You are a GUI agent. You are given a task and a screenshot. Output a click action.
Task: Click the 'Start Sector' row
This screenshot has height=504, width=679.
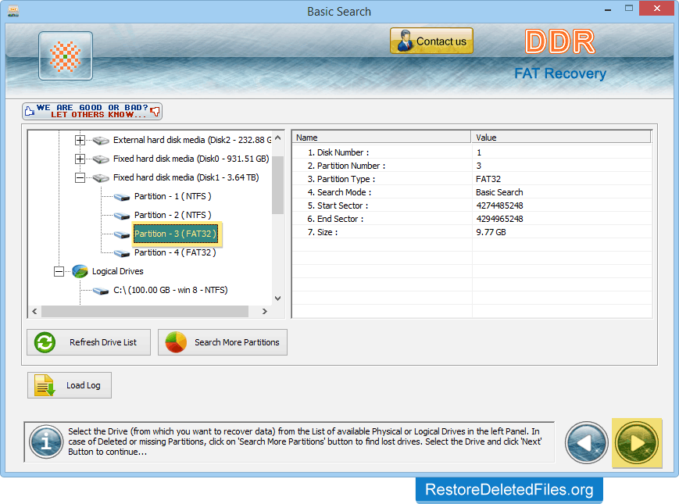coord(472,206)
